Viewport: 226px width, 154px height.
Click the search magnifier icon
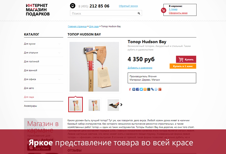pos(139,13)
